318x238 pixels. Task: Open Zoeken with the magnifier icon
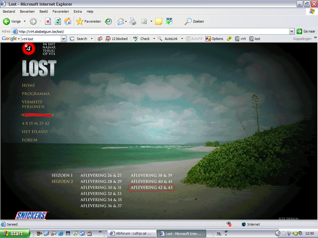pyautogui.click(x=194, y=21)
